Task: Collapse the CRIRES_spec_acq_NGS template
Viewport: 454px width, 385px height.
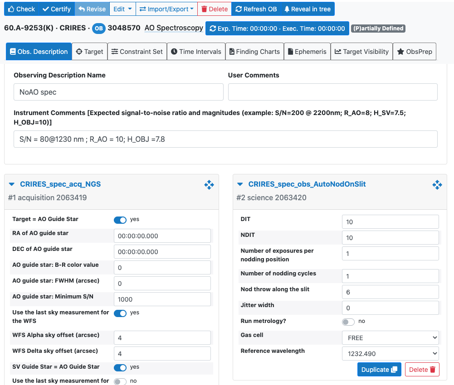Action: 12,184
